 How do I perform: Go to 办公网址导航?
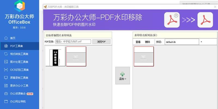click(18, 101)
